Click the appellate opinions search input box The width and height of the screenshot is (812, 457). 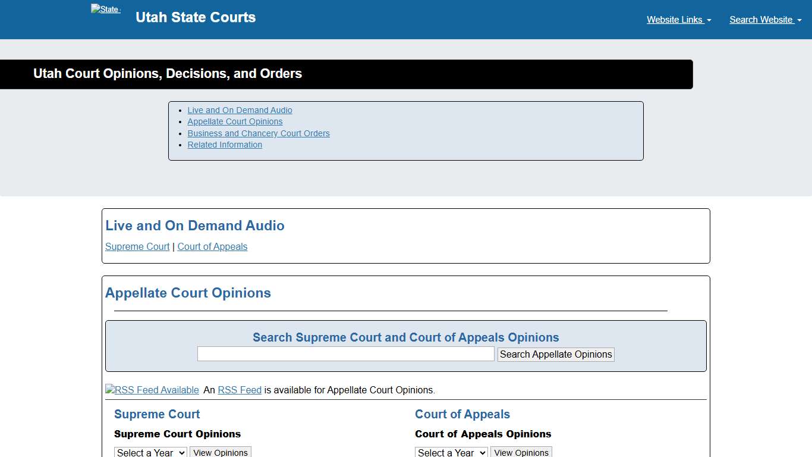pyautogui.click(x=345, y=353)
